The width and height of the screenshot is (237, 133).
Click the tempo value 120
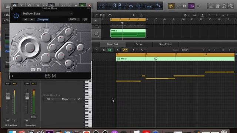(138, 6)
